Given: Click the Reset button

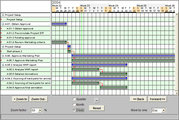Looking at the screenshot, I should click(97, 108).
